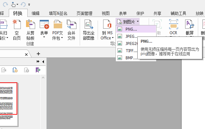Image resolution: width=205 pixels, height=129 pixels.
Task: Open the 编辑 ribbon tab
Action: 35,13
